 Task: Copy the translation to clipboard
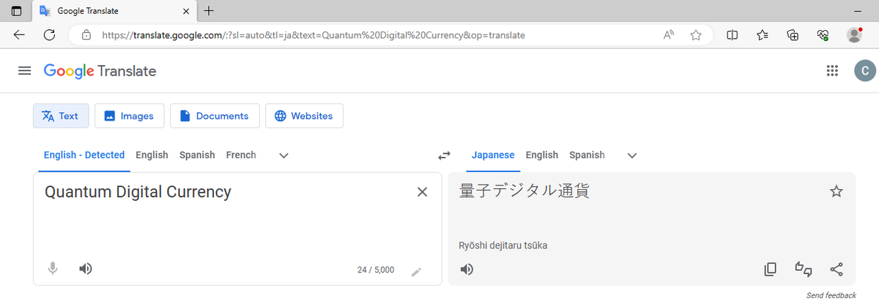pos(770,269)
